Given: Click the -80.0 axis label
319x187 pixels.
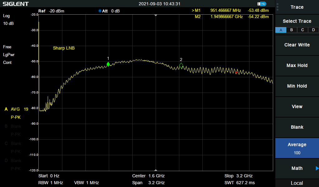Looking at the screenshot, I should [x=35, y=108].
